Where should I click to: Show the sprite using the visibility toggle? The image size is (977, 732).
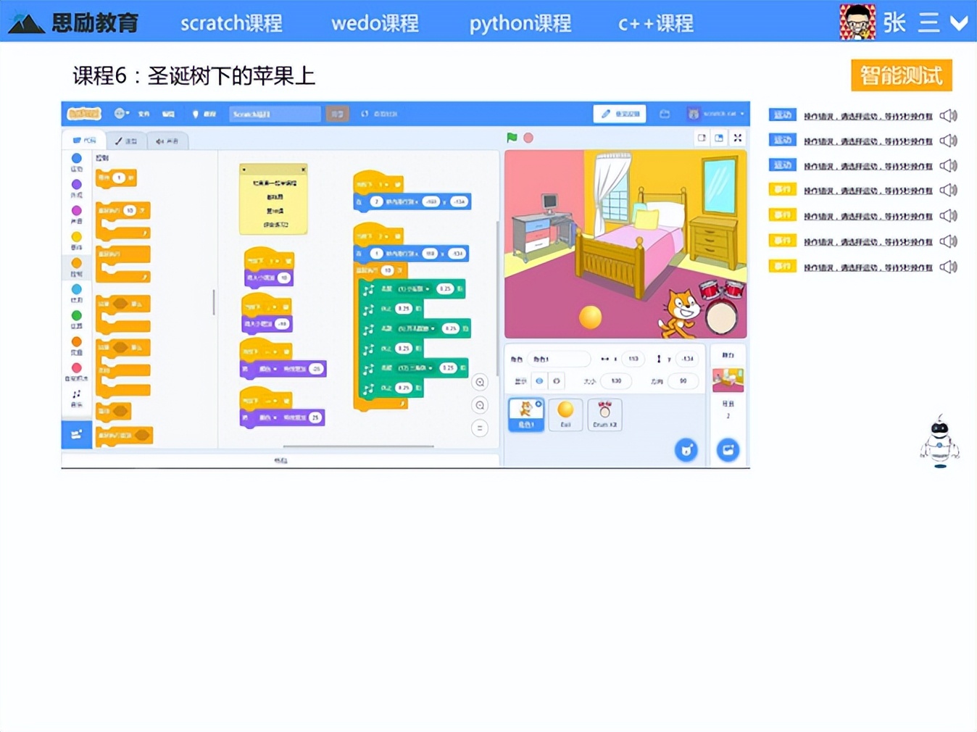539,380
